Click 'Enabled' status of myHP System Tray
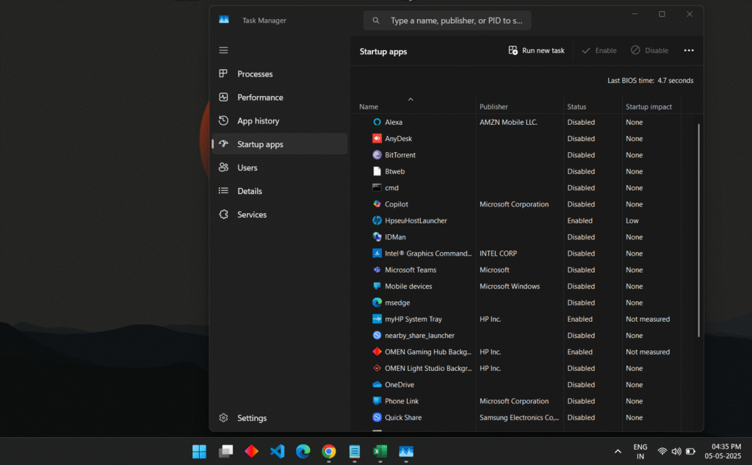This screenshot has width=752, height=465. tap(580, 319)
